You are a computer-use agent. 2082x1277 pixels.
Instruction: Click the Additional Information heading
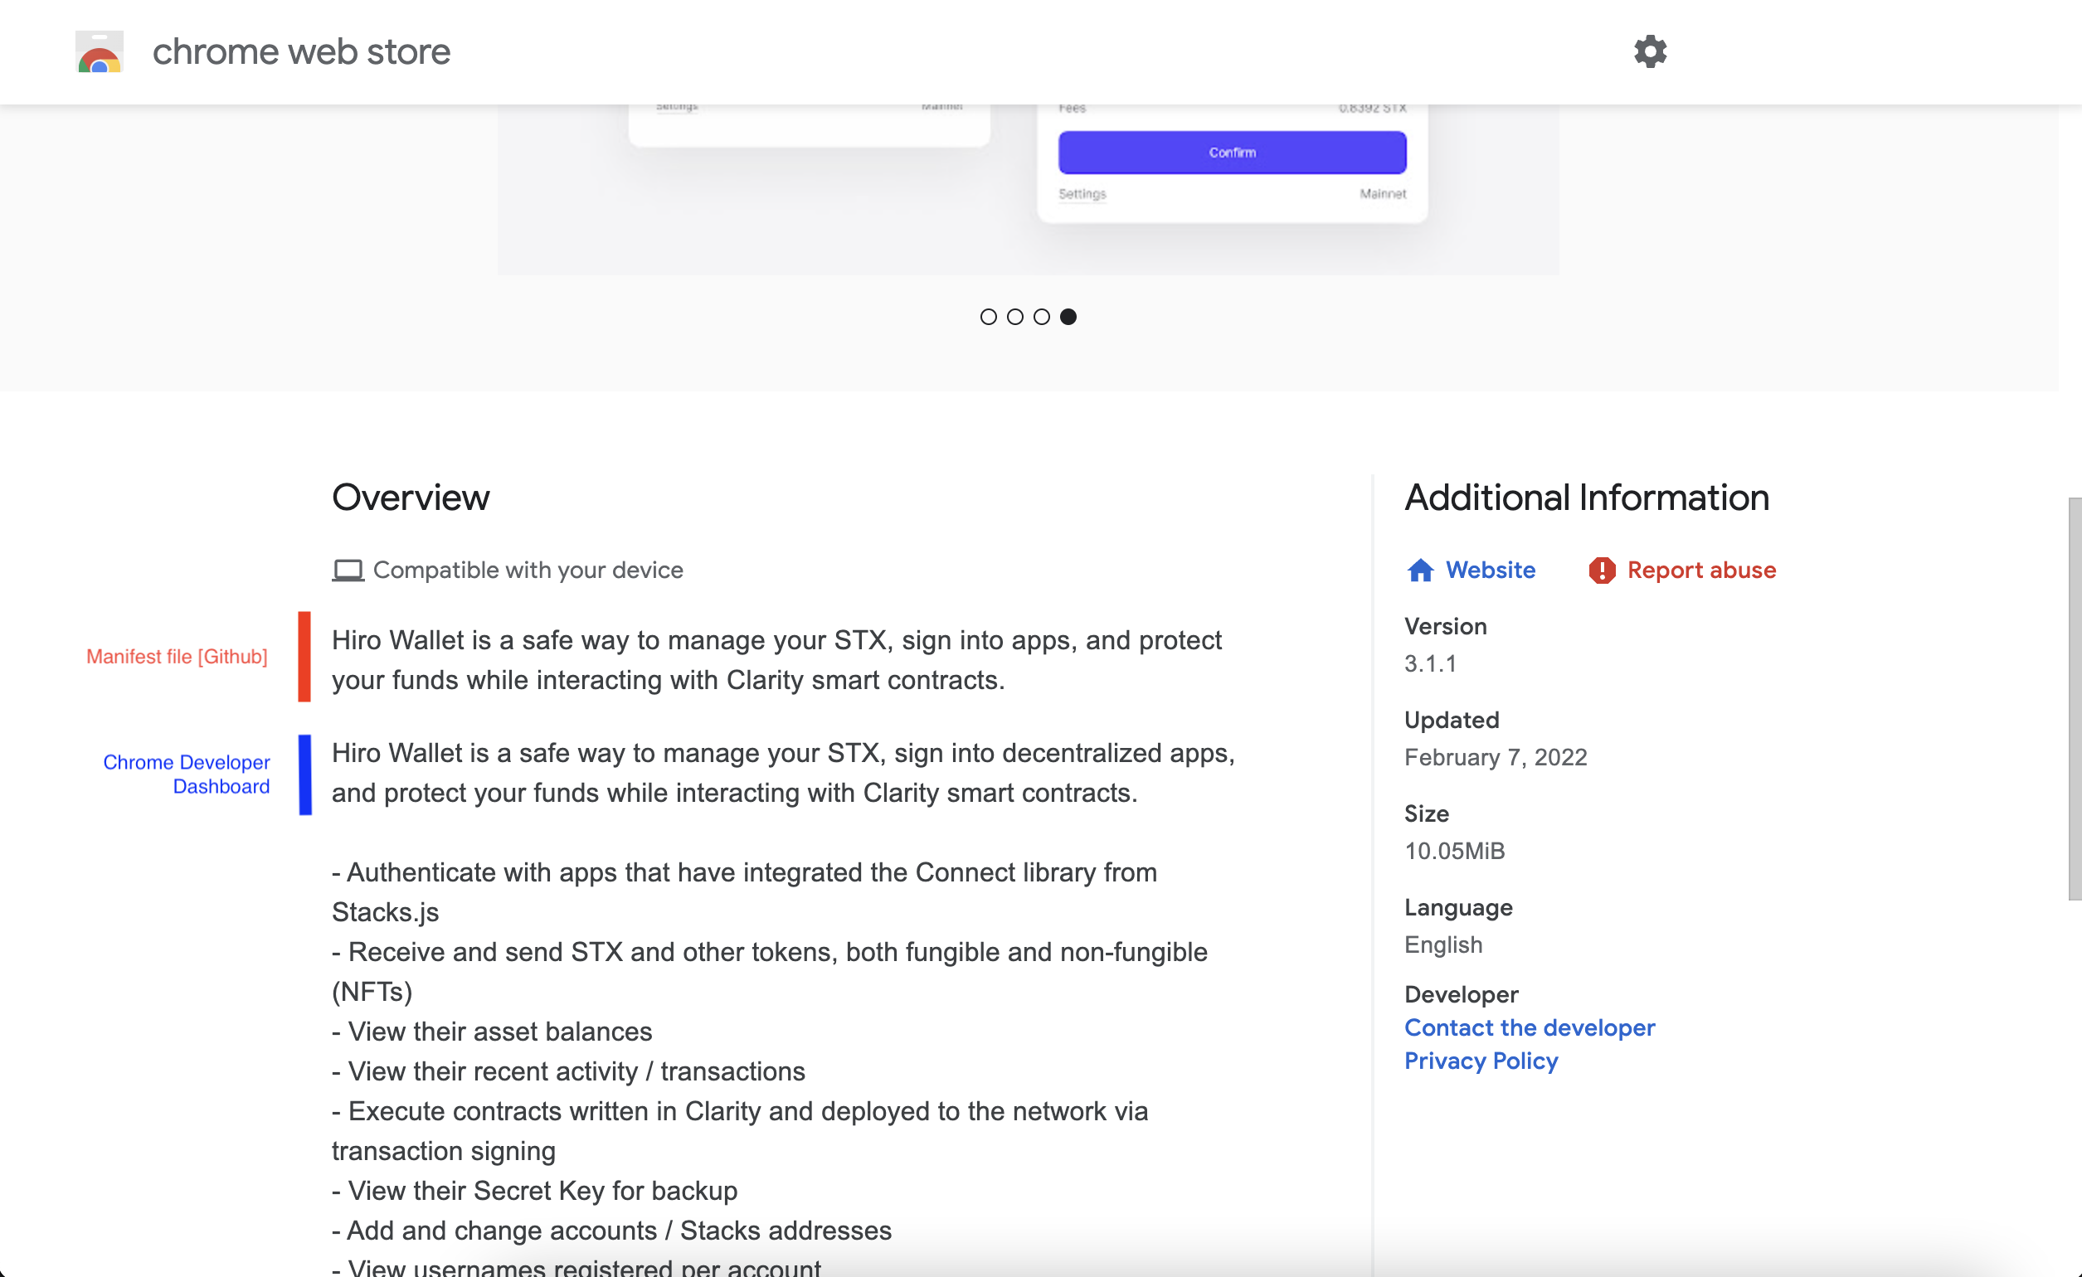(1586, 497)
